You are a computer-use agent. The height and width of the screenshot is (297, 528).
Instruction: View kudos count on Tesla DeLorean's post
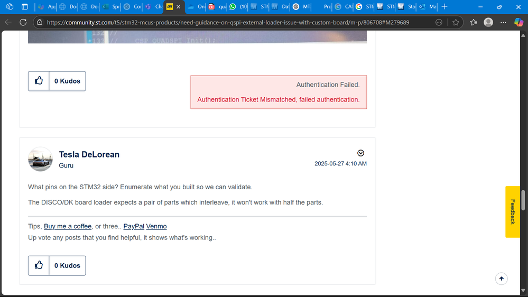point(67,266)
